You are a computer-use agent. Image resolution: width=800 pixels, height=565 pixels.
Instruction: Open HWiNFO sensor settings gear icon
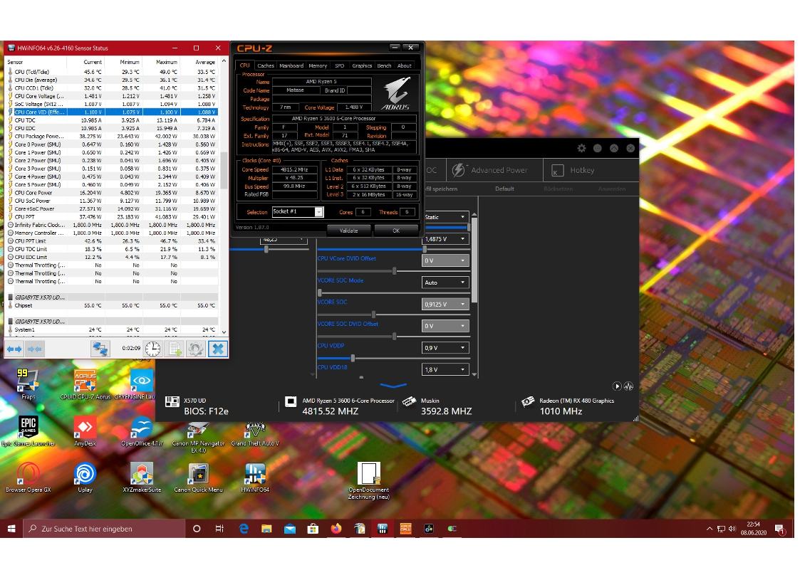196,349
